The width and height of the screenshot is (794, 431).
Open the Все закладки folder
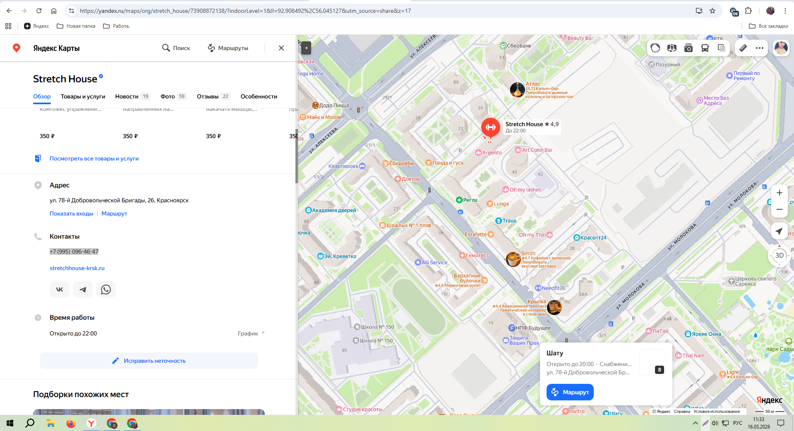point(768,26)
